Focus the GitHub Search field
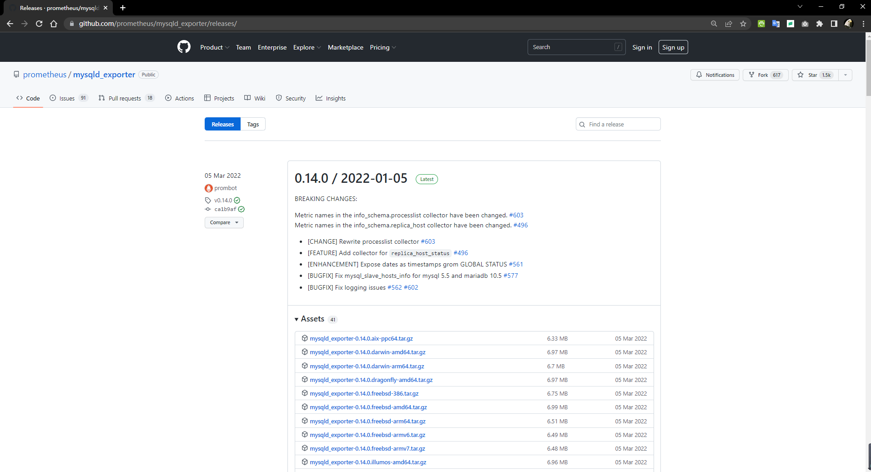 coord(576,47)
